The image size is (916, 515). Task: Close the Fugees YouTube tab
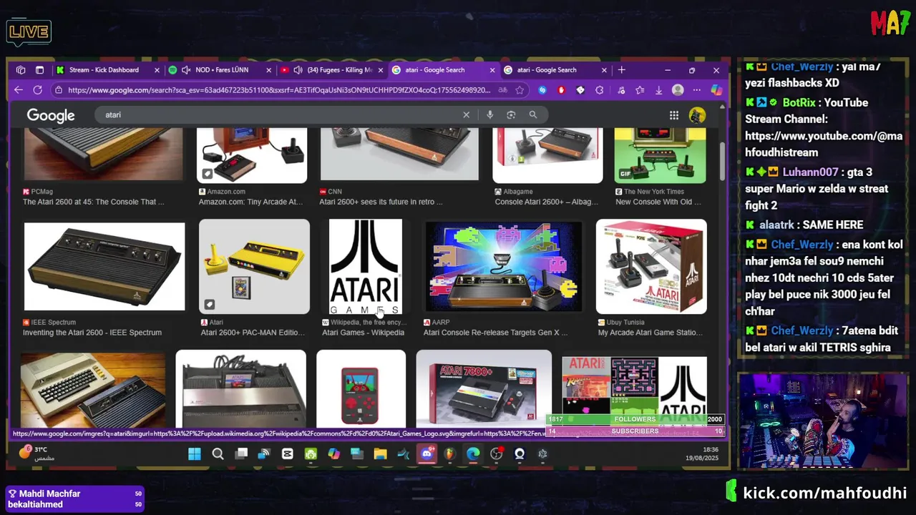380,70
